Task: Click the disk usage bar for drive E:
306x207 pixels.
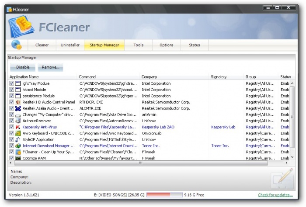Action: 164,195
